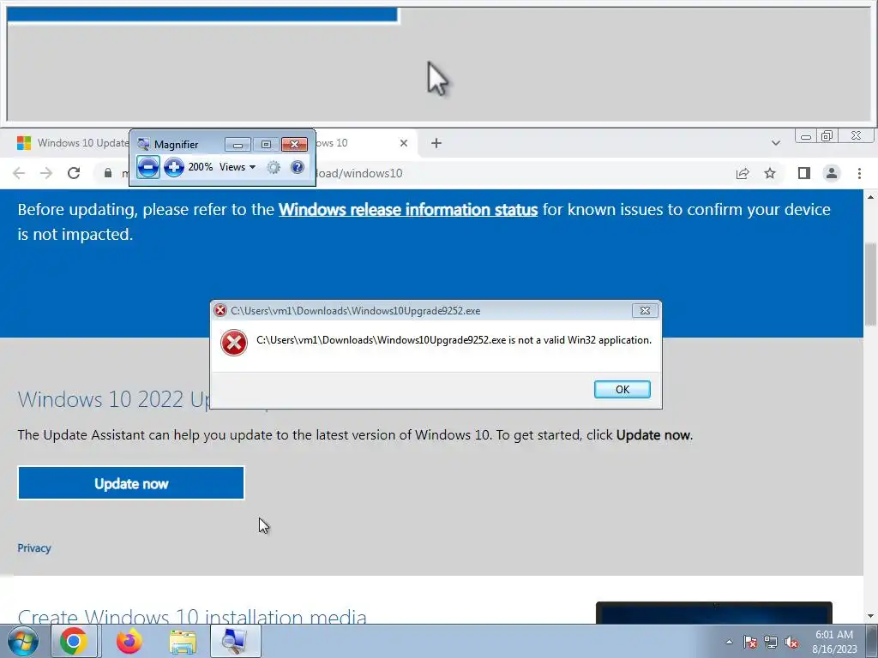Click Action Center flag tray icon
This screenshot has width=878, height=658.
(x=750, y=643)
